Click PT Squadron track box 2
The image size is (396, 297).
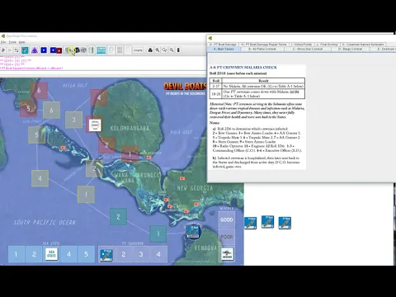124,254
